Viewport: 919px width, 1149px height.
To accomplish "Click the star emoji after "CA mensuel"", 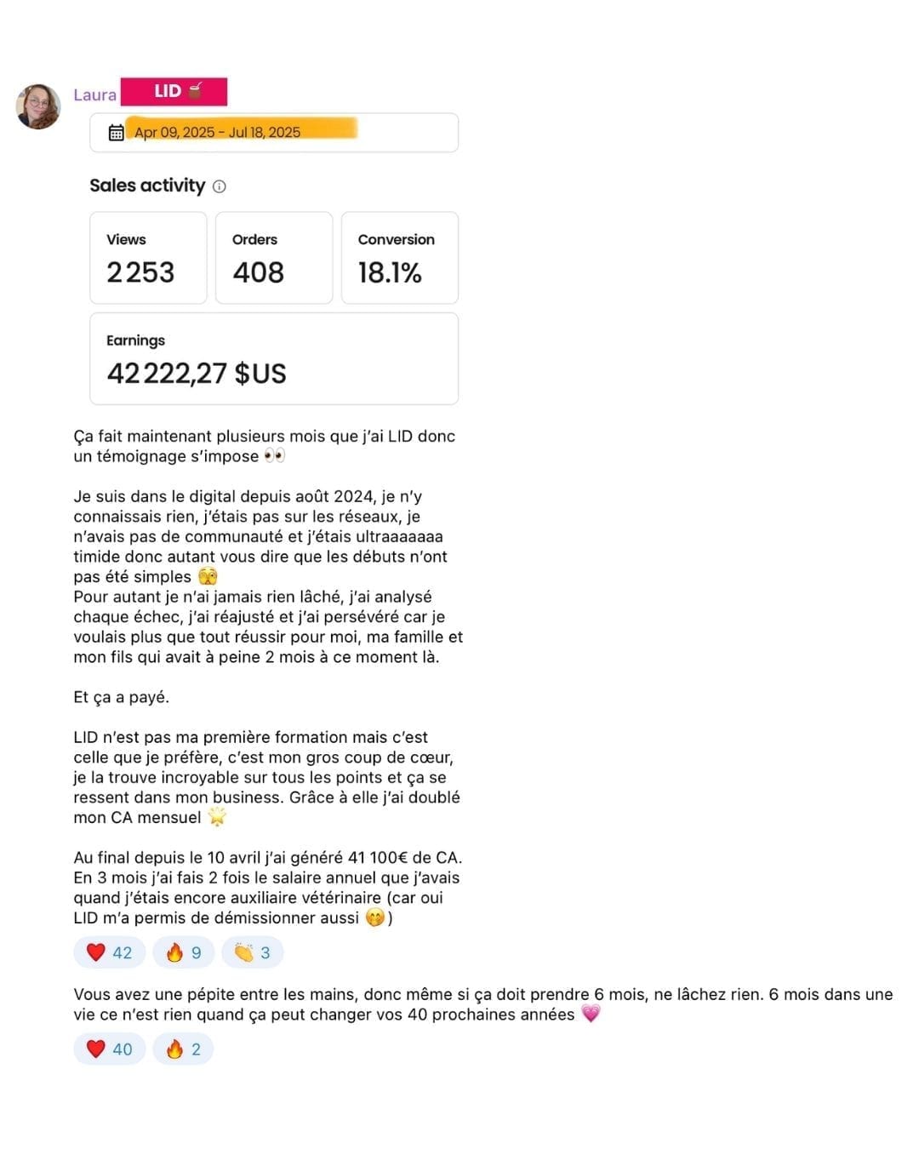I will tap(218, 818).
